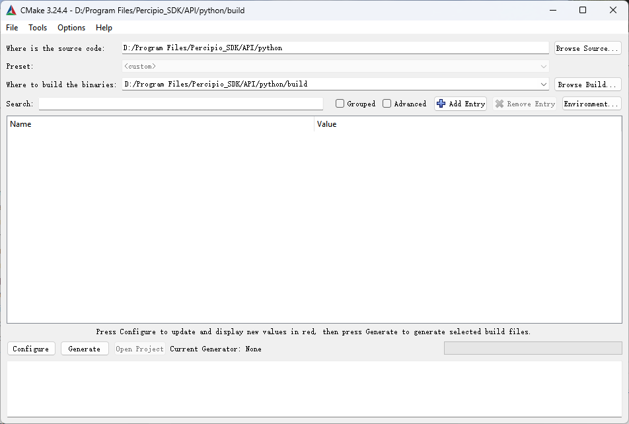Click the source code path field
This screenshot has width=629, height=424.
point(335,48)
